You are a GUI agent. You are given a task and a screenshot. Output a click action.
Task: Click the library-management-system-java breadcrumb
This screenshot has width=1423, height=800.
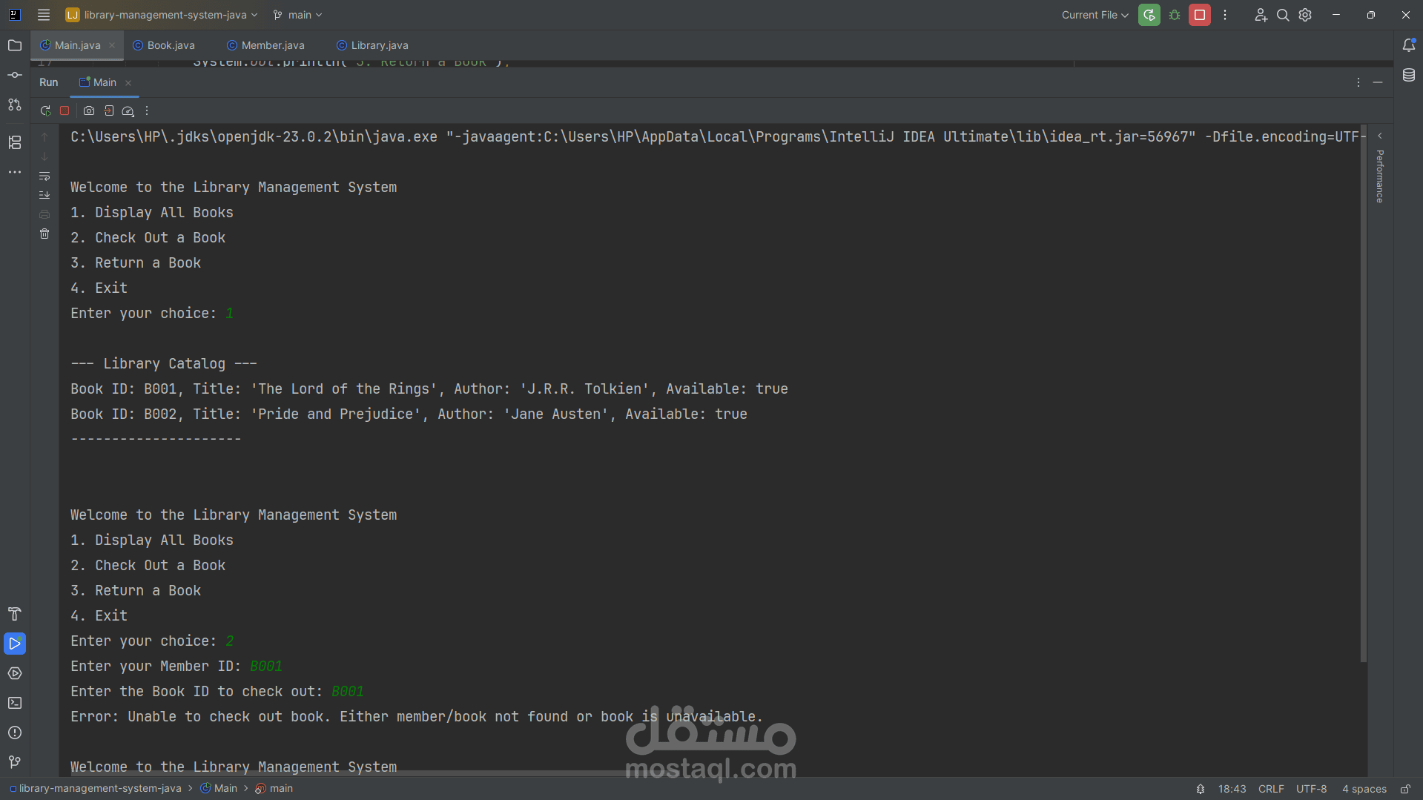click(96, 788)
